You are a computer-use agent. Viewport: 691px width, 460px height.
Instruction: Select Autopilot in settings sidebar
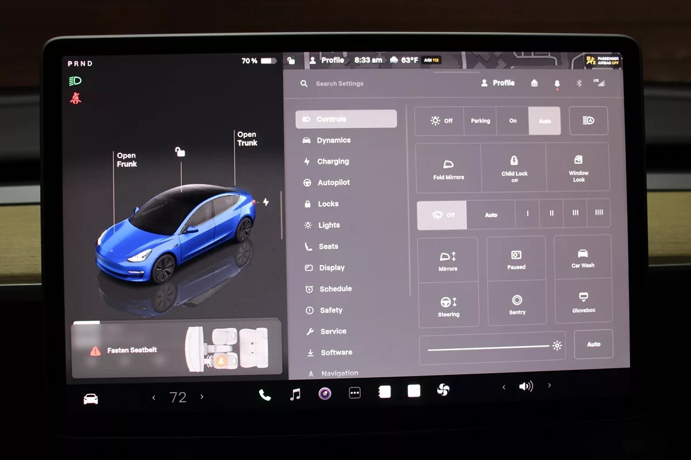tap(333, 183)
